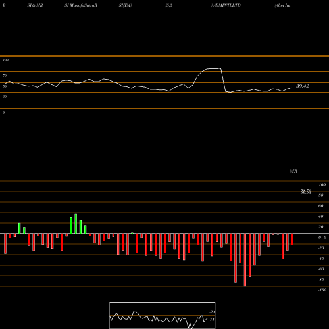Viewport: 329px width, 329px height.
Task: Click the 40 label on MR axis
Action: click(321, 216)
